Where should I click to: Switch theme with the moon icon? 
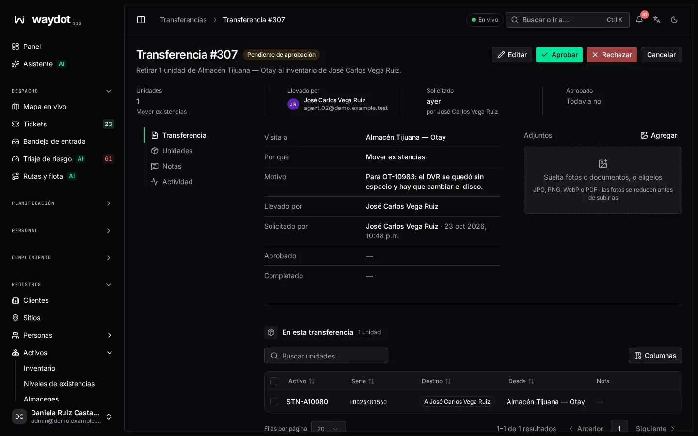point(674,20)
